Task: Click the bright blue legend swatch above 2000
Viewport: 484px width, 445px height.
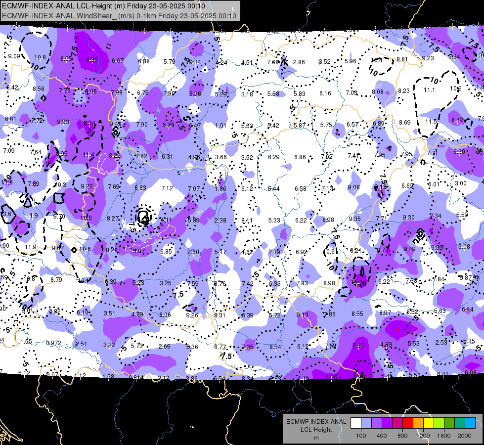Action: 470,423
